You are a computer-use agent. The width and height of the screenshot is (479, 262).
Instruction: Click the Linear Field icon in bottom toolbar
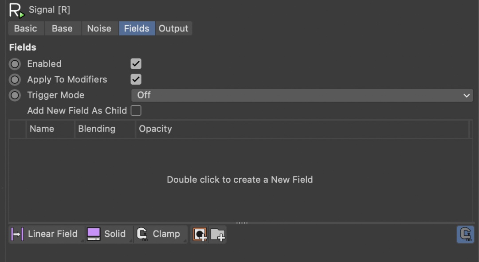point(17,234)
